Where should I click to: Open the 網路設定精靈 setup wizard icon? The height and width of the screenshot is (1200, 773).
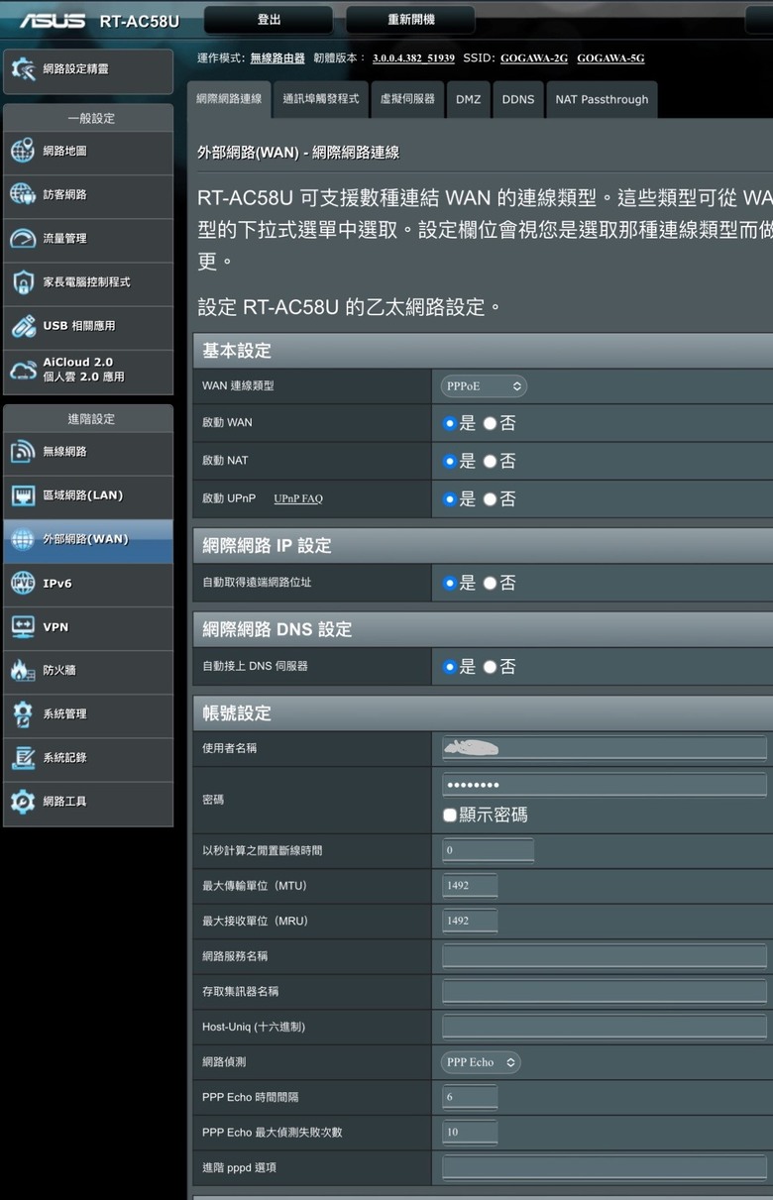coord(23,69)
